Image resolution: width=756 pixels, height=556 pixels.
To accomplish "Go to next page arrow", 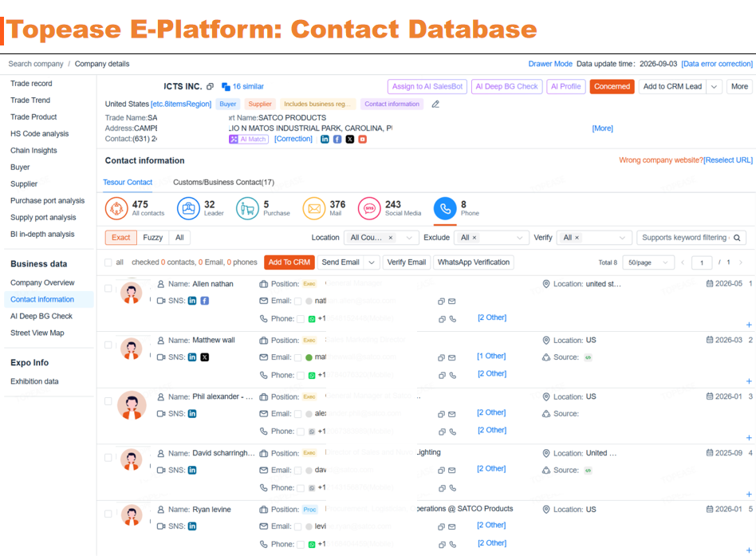I will (741, 262).
